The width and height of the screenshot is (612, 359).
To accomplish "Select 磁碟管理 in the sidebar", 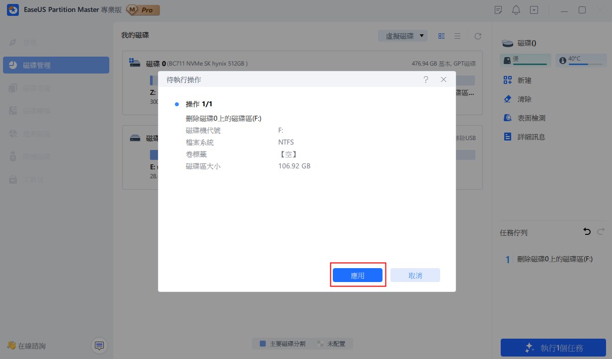I will click(56, 65).
